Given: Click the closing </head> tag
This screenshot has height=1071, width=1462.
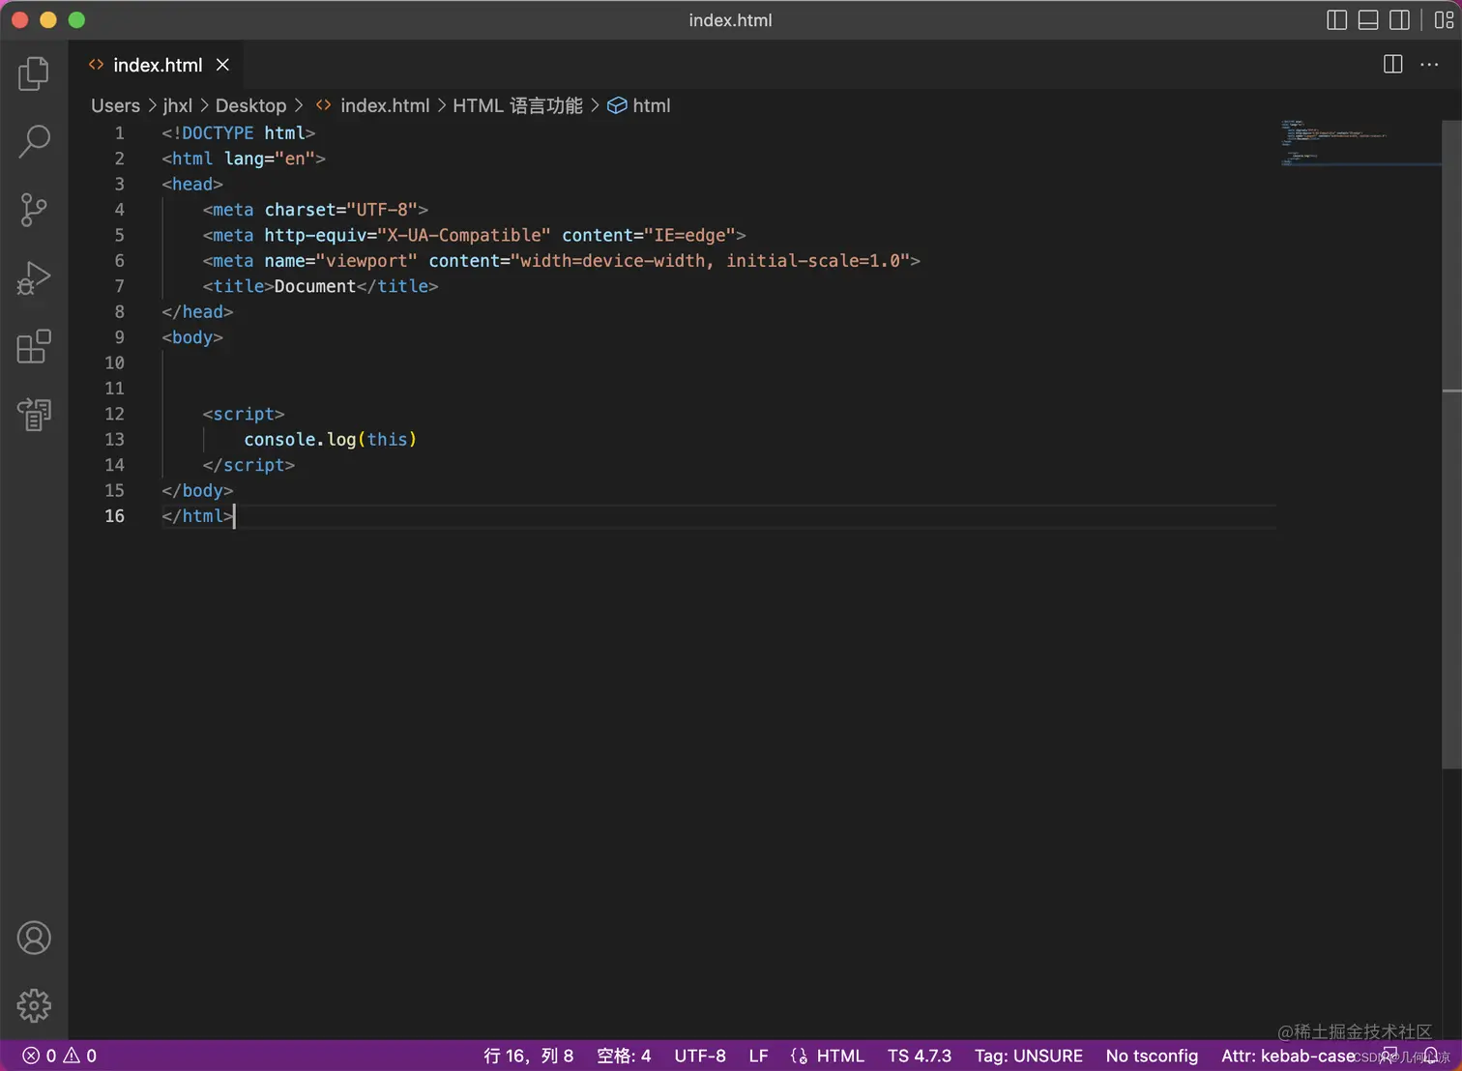Looking at the screenshot, I should coord(197,311).
